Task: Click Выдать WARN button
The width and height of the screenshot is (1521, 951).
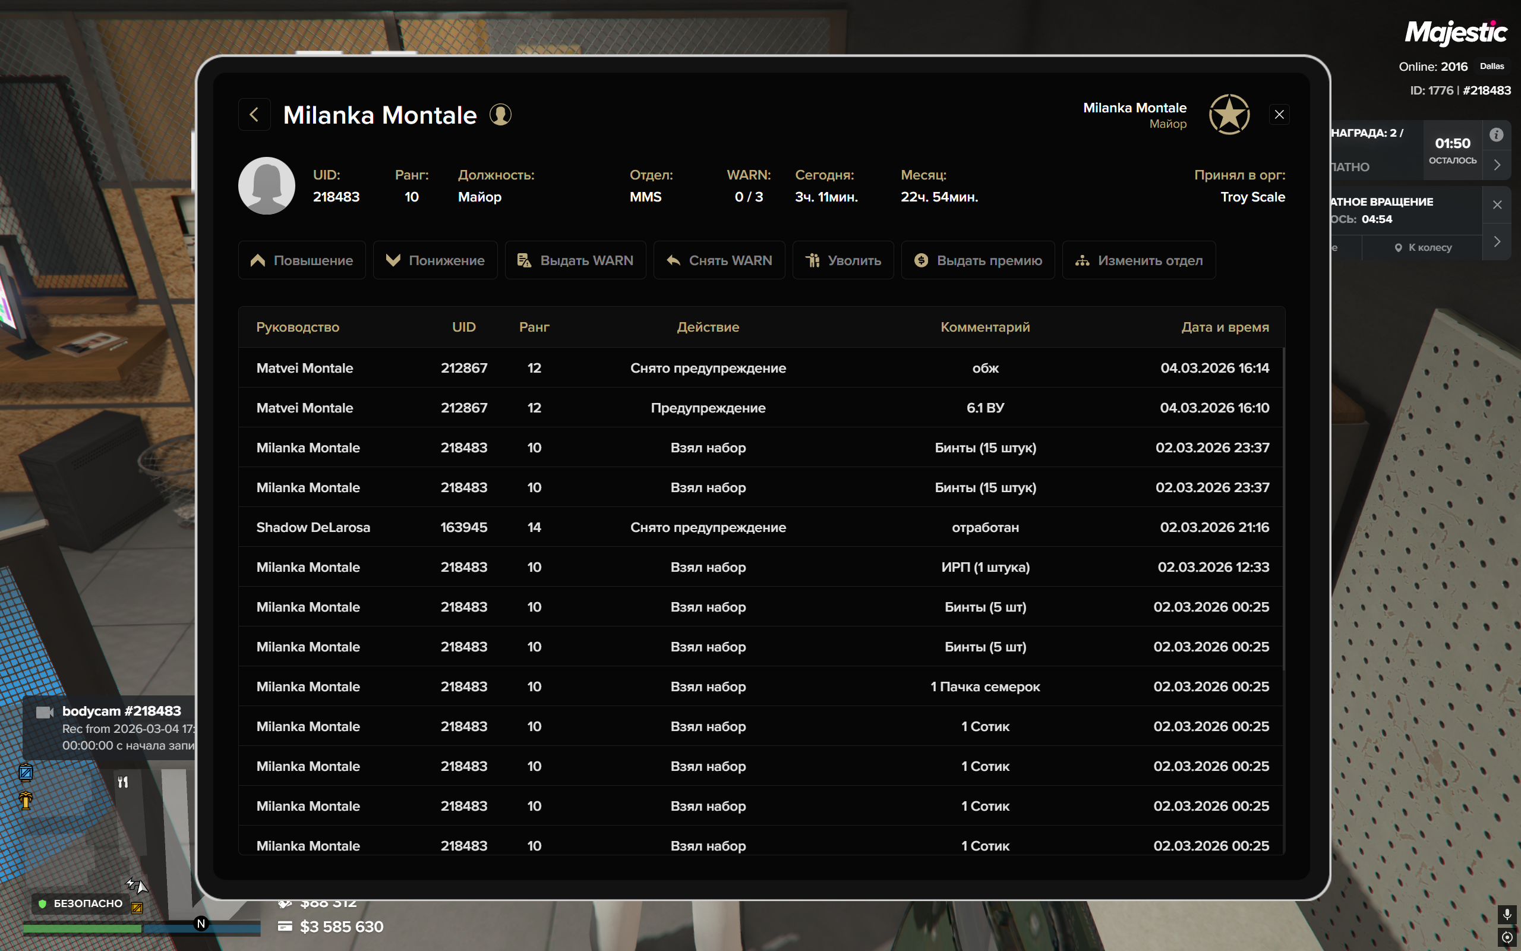Action: [x=575, y=260]
